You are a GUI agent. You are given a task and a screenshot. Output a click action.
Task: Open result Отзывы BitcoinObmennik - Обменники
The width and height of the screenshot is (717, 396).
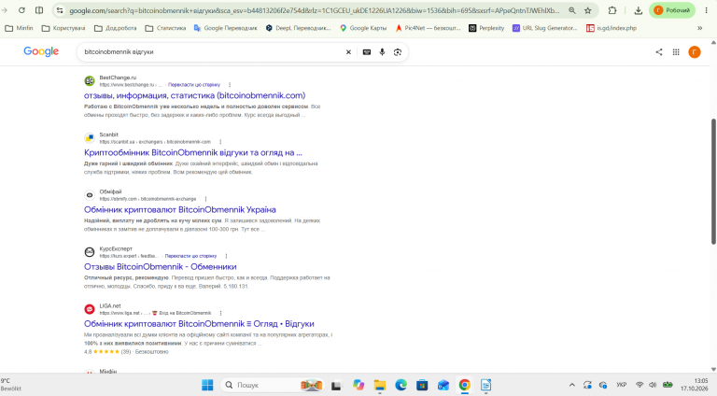click(160, 266)
